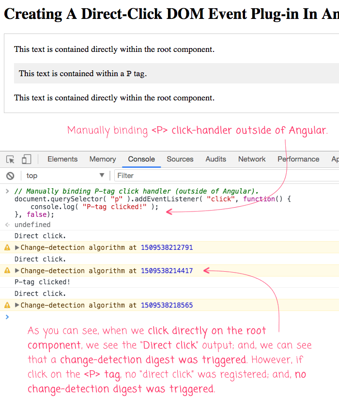Viewport: 339px width, 408px height.
Task: Select the Sources tab
Action: [180, 159]
